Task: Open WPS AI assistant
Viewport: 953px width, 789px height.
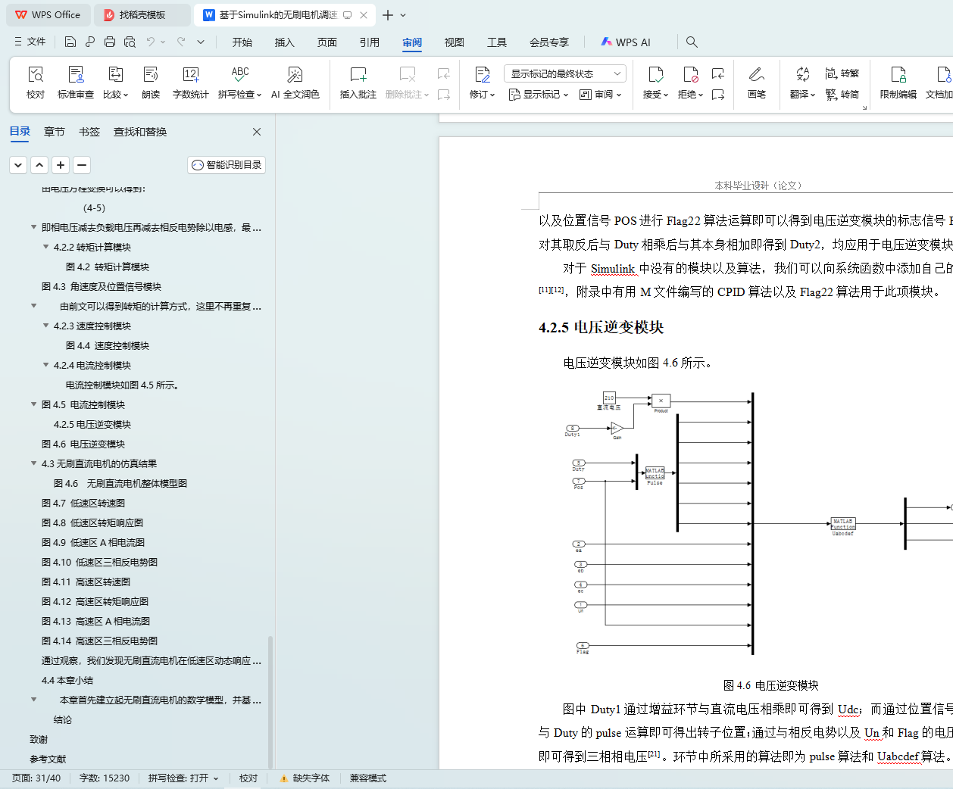Action: click(x=626, y=42)
